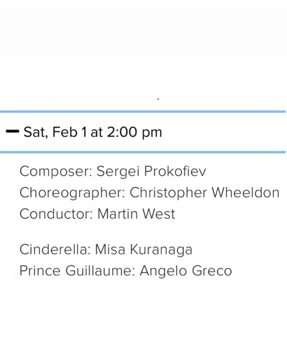Click the "Choreographer:" label
The image size is (287, 358).
pyautogui.click(x=72, y=193)
